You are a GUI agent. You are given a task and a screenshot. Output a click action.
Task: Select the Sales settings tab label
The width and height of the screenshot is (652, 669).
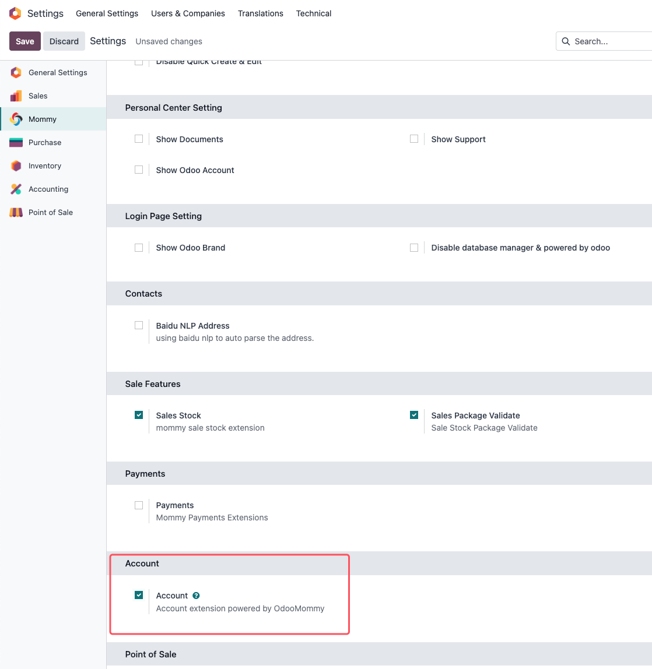38,96
